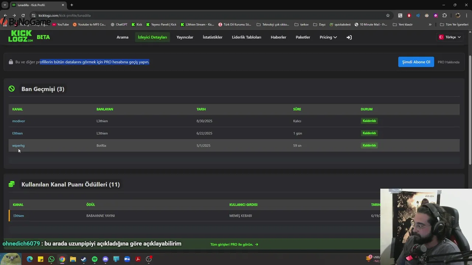
Task: Go back to previous page
Action: pyautogui.click(x=5, y=15)
